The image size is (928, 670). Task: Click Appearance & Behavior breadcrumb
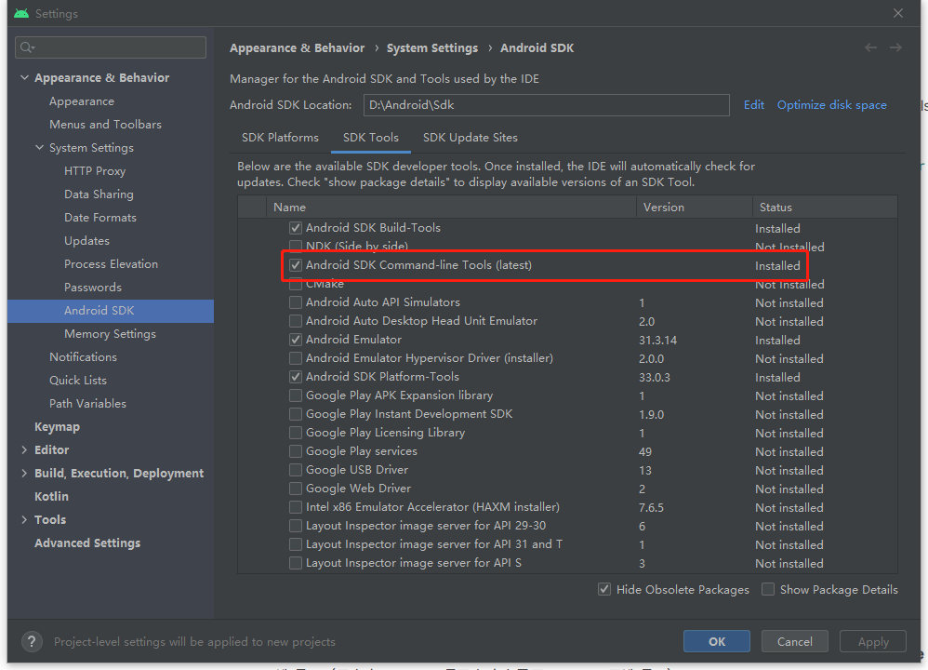(x=298, y=48)
